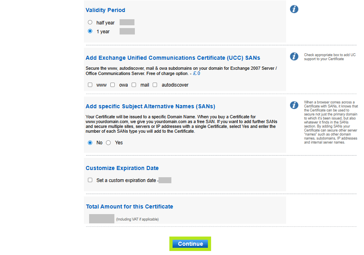
Task: Click the custom expiration date field
Action: pyautogui.click(x=165, y=180)
